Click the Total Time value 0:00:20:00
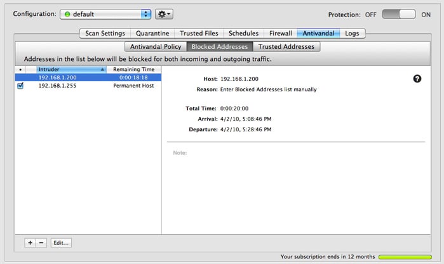 pos(234,109)
